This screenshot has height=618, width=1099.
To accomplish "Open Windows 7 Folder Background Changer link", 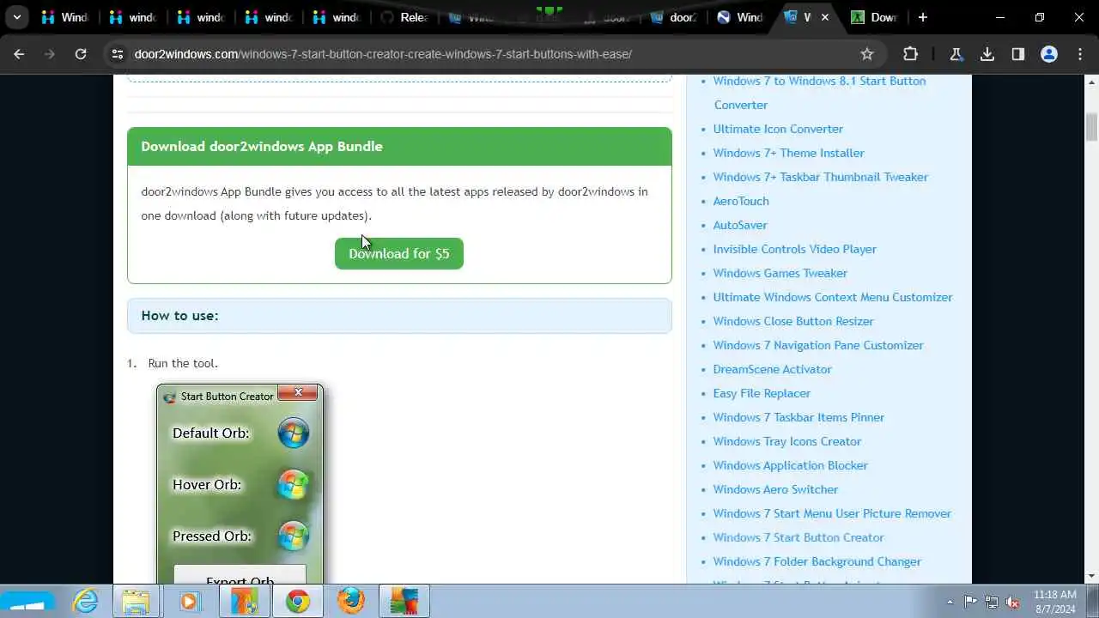I will pos(817,561).
